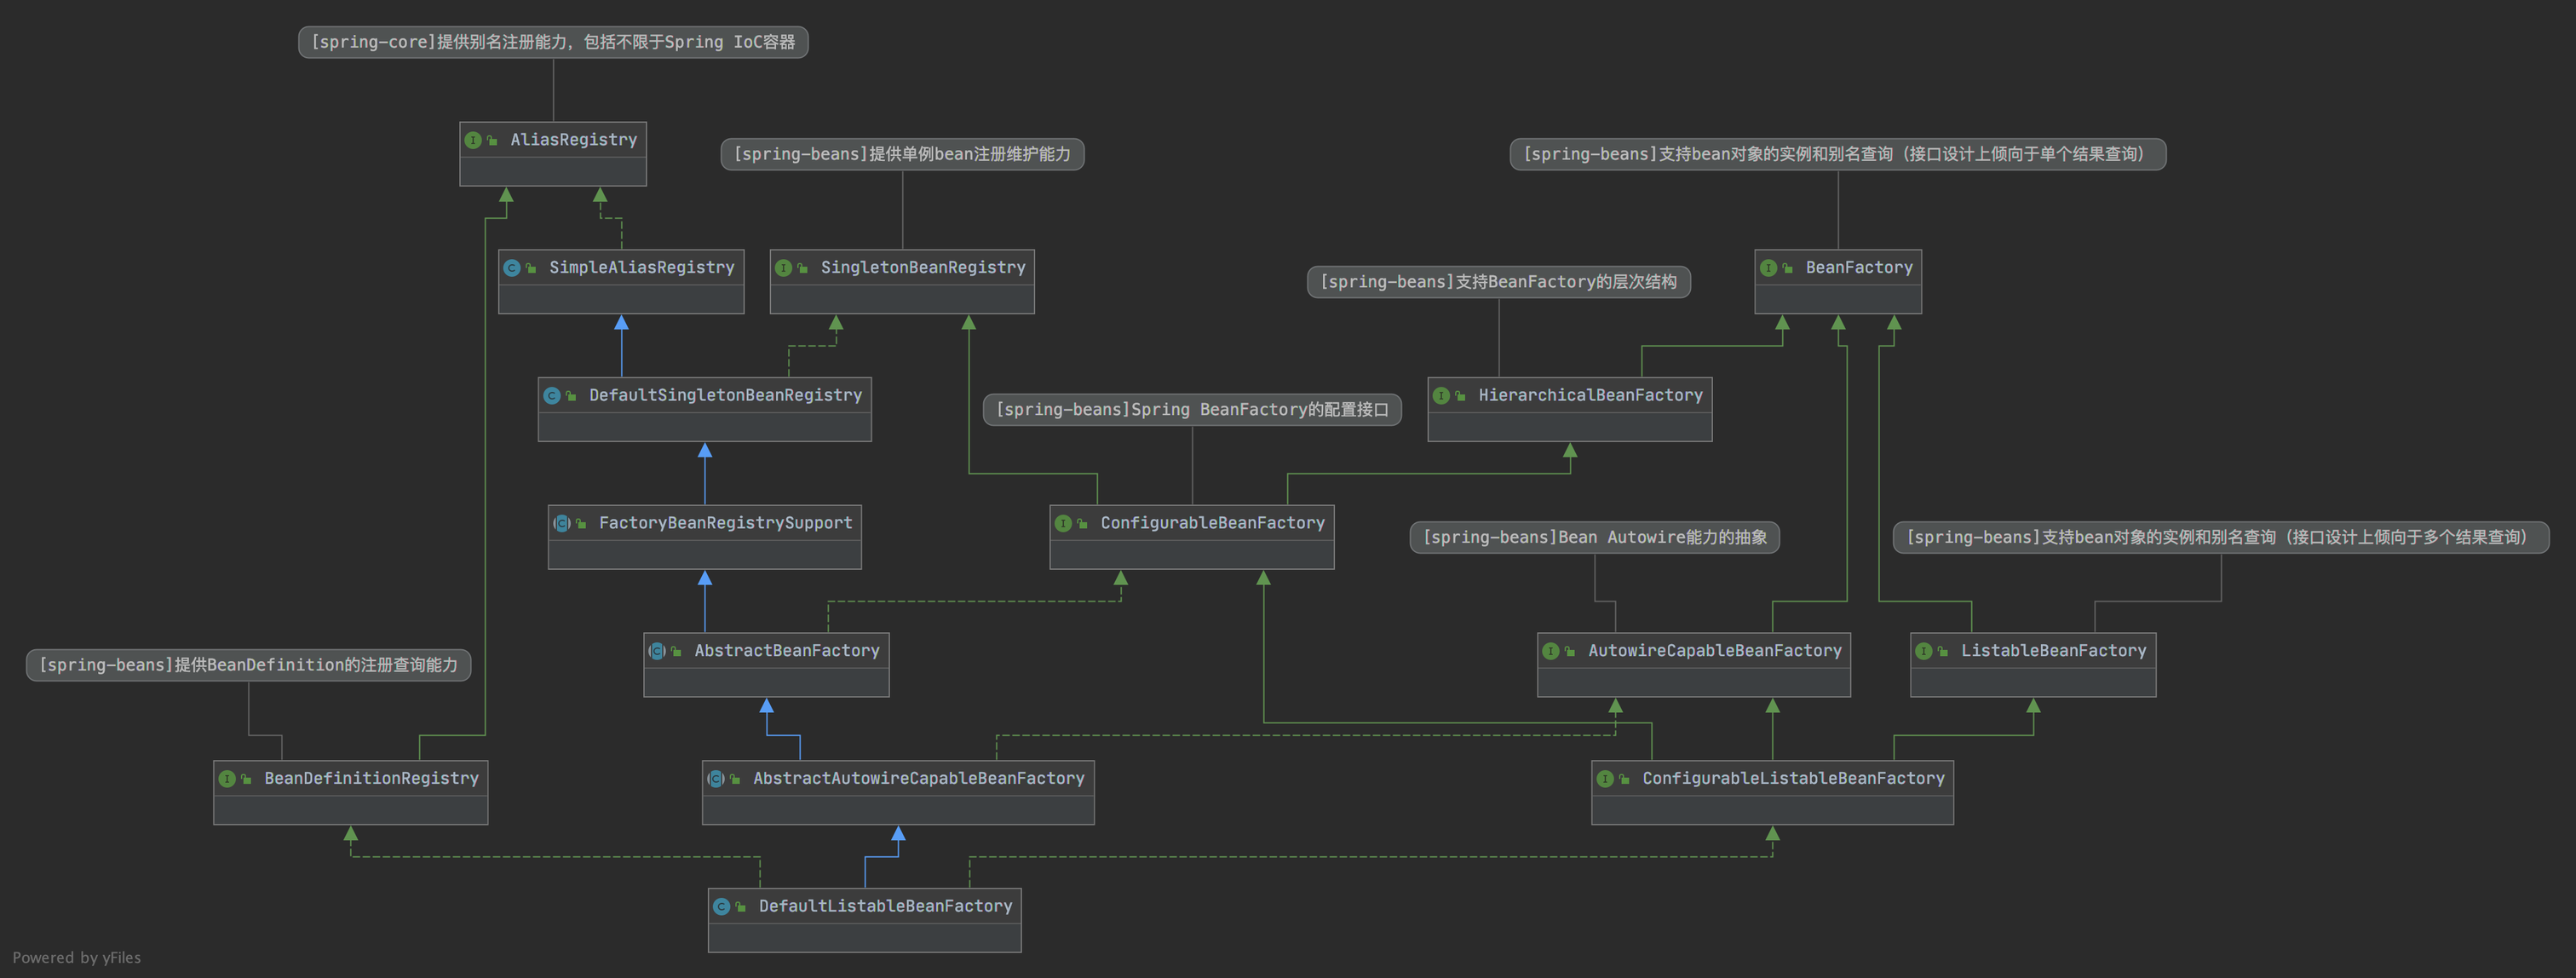Screen dimensions: 2576x978
Task: Click interface icon on HierarchicalBeanFactory node
Action: point(1441,396)
